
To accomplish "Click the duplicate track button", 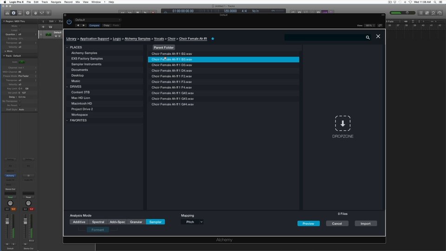I will 50,27.
